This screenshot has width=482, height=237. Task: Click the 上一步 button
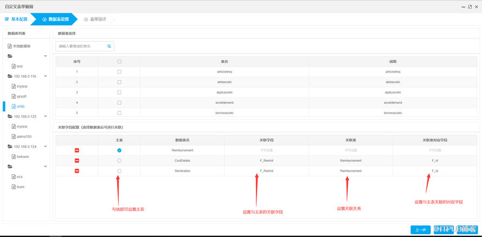(420, 229)
